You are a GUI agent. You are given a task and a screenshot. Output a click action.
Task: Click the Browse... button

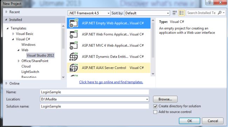(165, 99)
